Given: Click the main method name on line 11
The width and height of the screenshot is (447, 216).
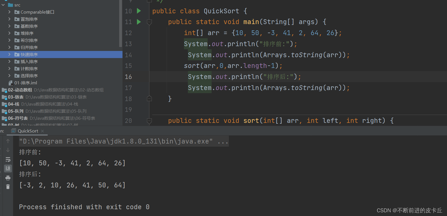Looking at the screenshot, I should point(251,22).
